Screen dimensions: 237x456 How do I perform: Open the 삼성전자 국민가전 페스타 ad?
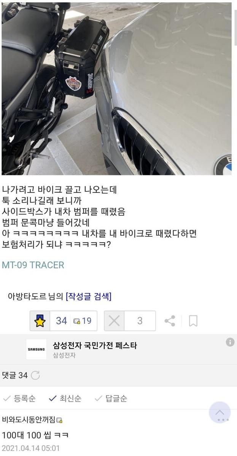[95, 345]
